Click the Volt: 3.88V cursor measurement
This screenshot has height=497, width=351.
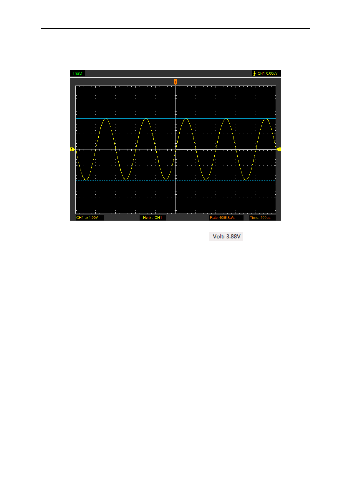226,237
